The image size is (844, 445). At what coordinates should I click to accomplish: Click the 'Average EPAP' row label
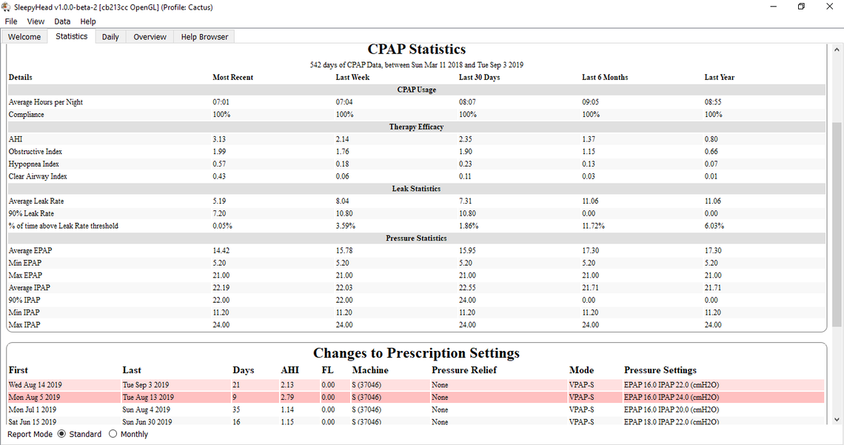[x=30, y=251]
